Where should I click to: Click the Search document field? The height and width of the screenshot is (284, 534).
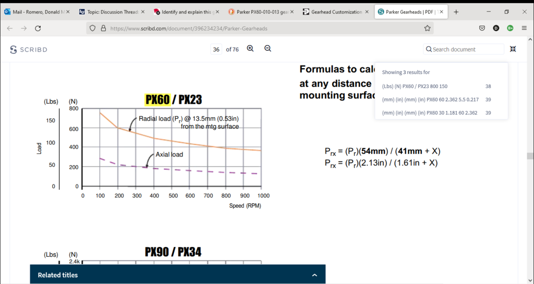click(x=466, y=49)
